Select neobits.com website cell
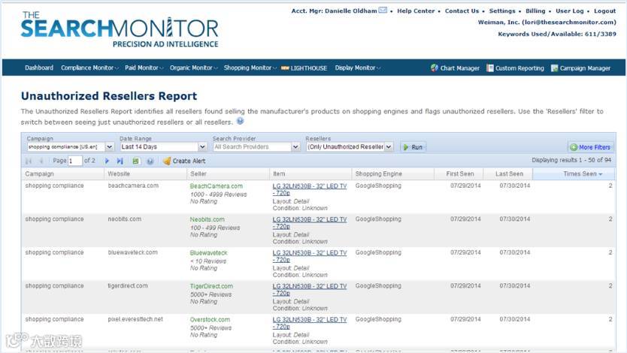This screenshot has width=627, height=353. click(124, 219)
